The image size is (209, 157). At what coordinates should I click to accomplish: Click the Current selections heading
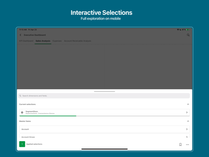tap(27, 104)
